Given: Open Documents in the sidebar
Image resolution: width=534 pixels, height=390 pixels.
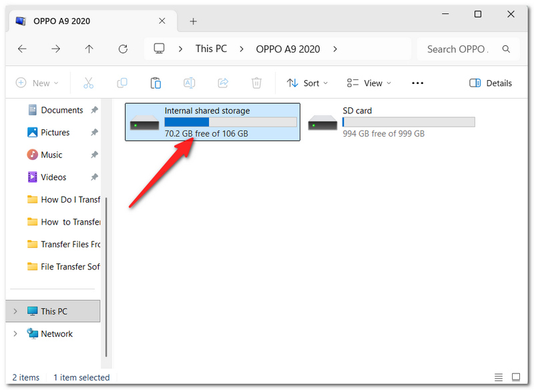Looking at the screenshot, I should coord(61,110).
